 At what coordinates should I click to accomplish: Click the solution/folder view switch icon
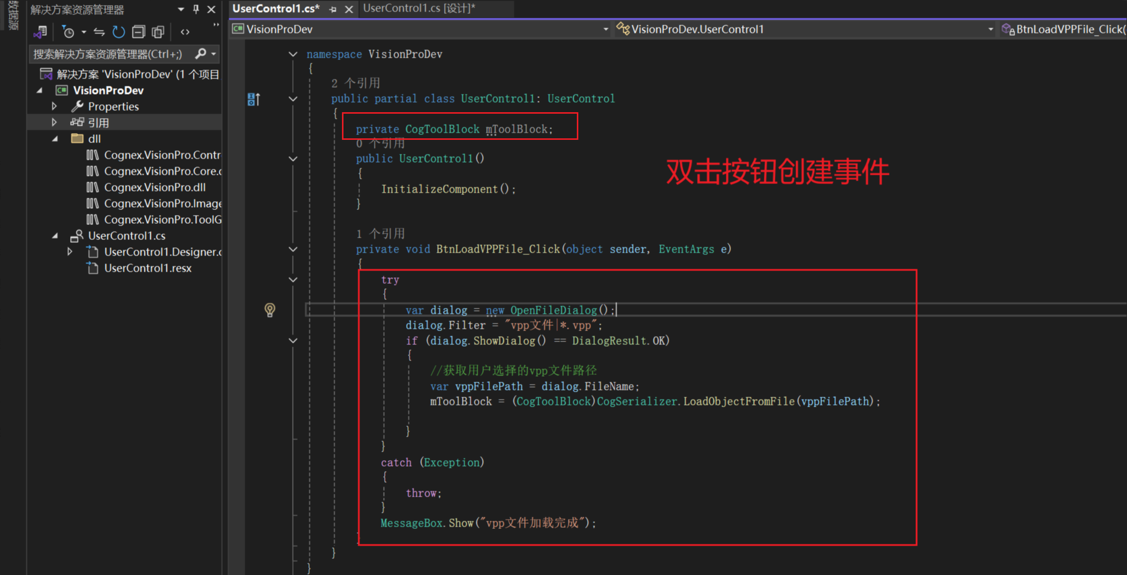pyautogui.click(x=40, y=32)
